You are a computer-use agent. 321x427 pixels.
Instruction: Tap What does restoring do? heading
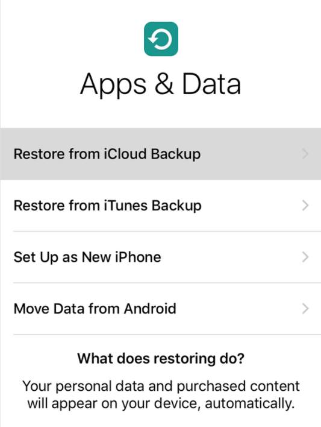[x=161, y=358]
